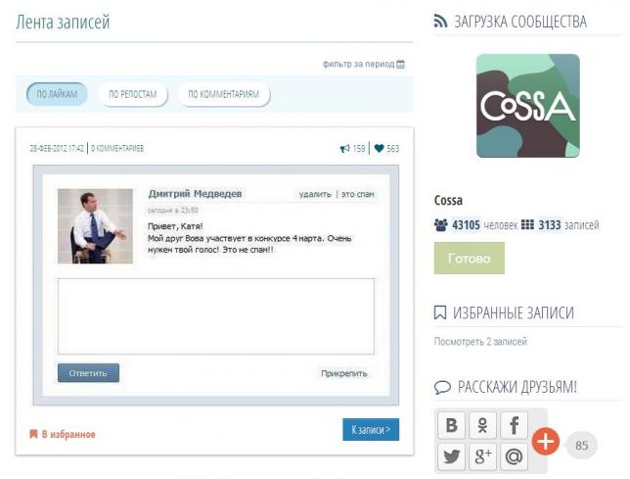Click inside the reply text box
Viewport: 630px width, 479px height.
pos(216,316)
